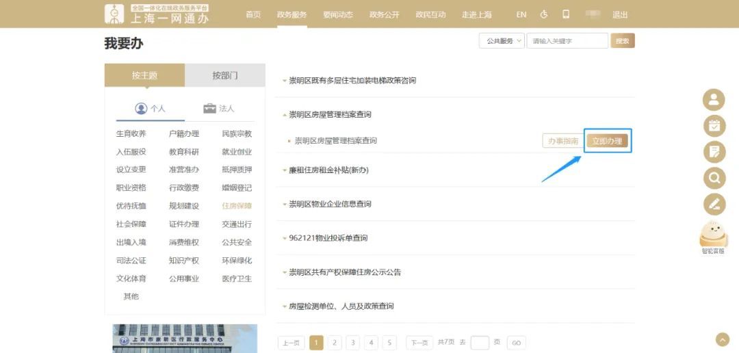Click the keyword search input field

567,41
